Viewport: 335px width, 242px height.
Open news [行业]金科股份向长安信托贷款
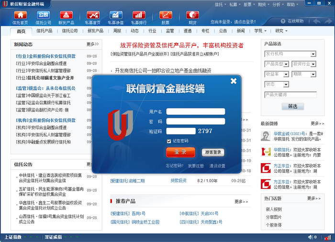point(46,56)
